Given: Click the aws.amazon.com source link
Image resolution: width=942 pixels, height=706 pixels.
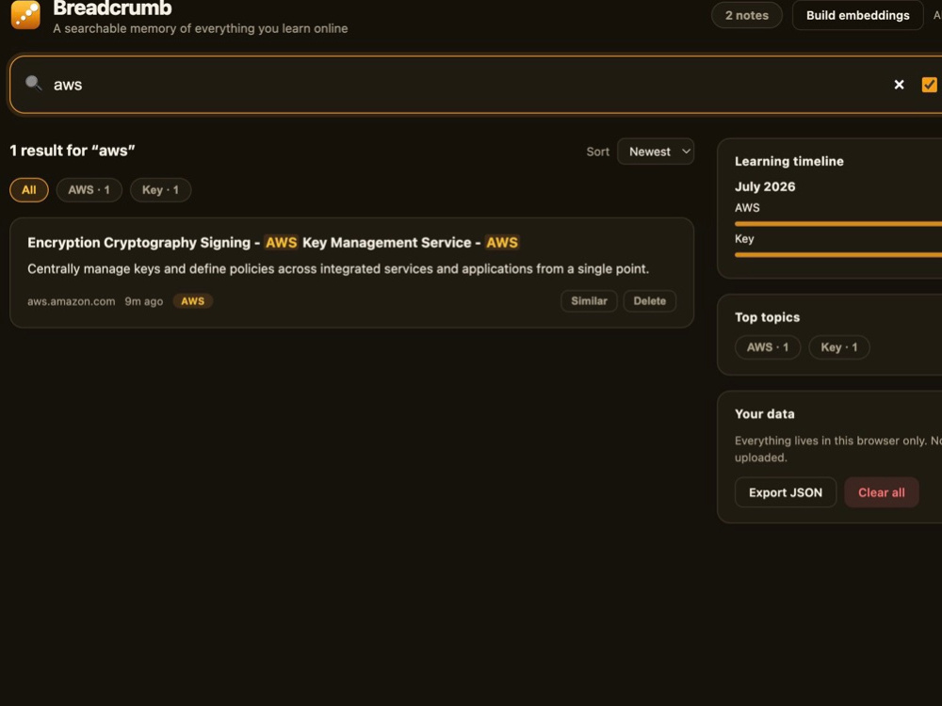Looking at the screenshot, I should tap(71, 301).
